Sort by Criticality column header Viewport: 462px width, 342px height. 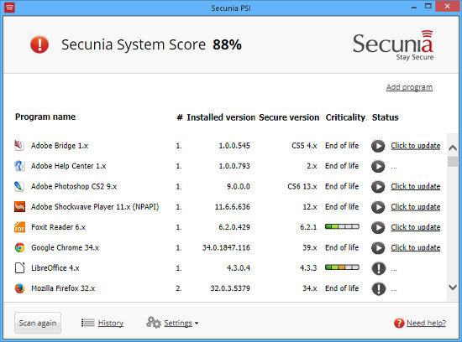(345, 117)
